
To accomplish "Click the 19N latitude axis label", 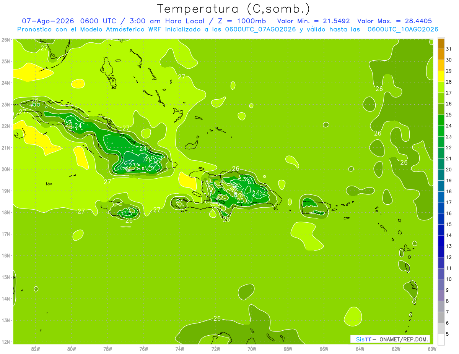I will pyautogui.click(x=6, y=191).
